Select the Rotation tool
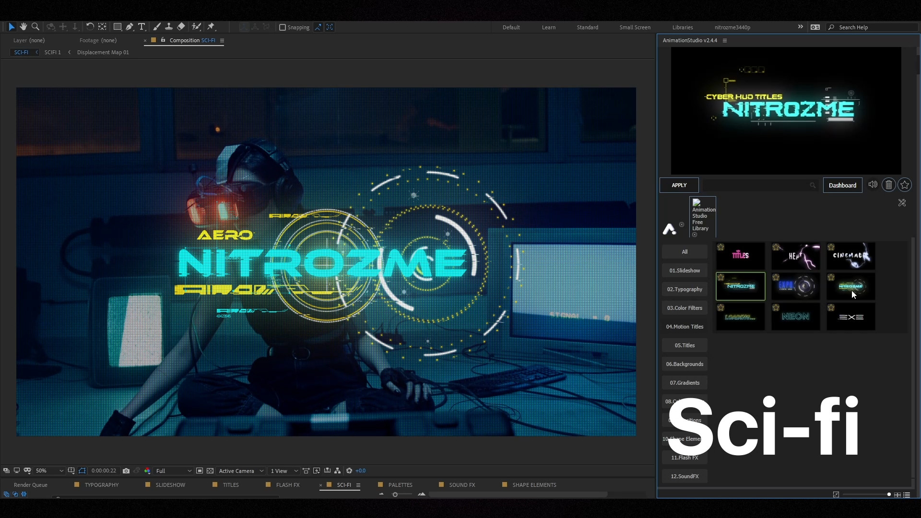 90,27
